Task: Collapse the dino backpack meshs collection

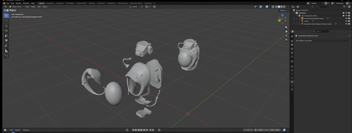Action: (297, 16)
